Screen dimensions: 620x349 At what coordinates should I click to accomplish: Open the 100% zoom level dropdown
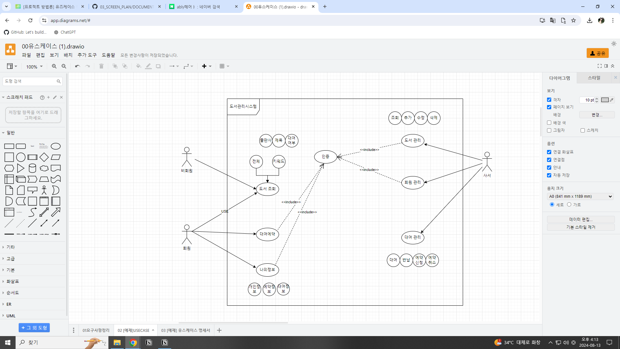[x=34, y=67]
